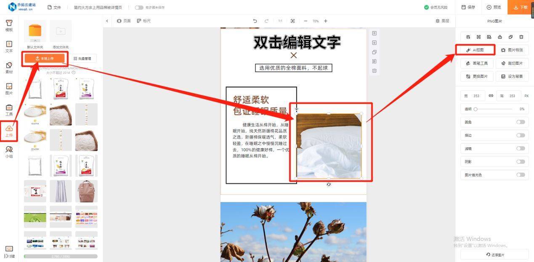Viewport: 534px width, 262px height.
Task: Open the 文件 file menu
Action: 54,8
